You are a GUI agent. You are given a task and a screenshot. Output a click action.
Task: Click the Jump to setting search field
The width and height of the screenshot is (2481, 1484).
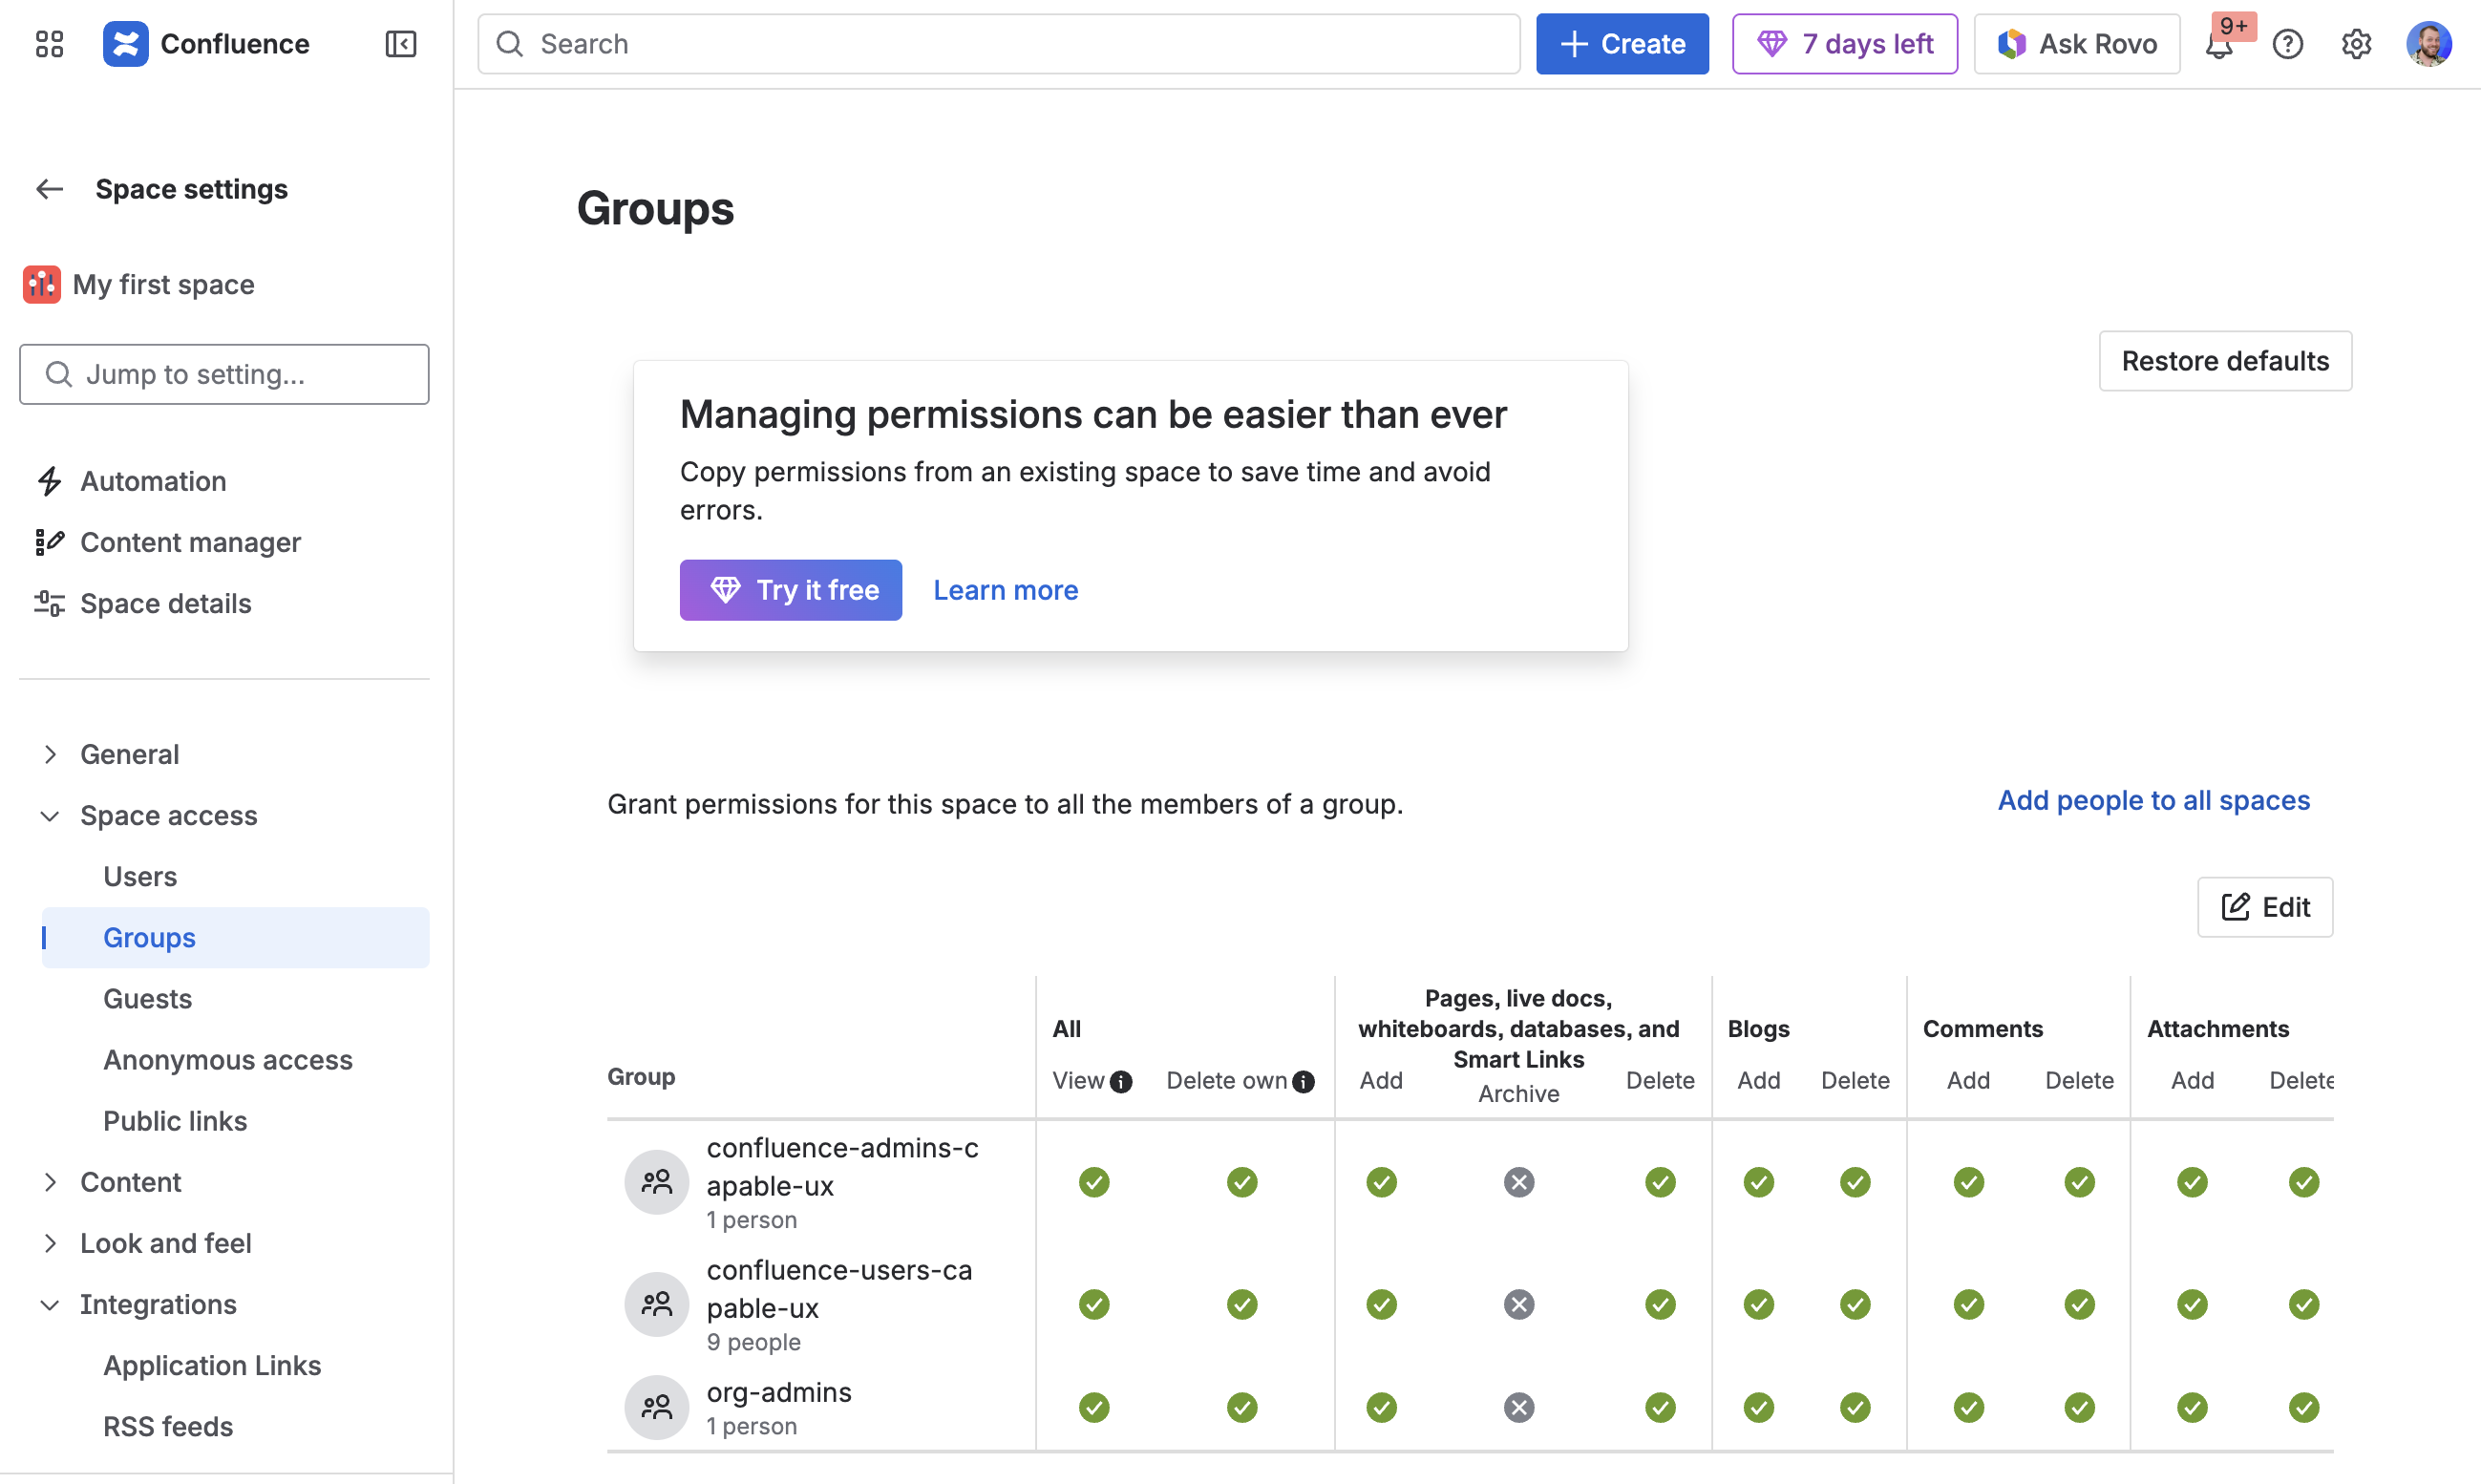225,374
